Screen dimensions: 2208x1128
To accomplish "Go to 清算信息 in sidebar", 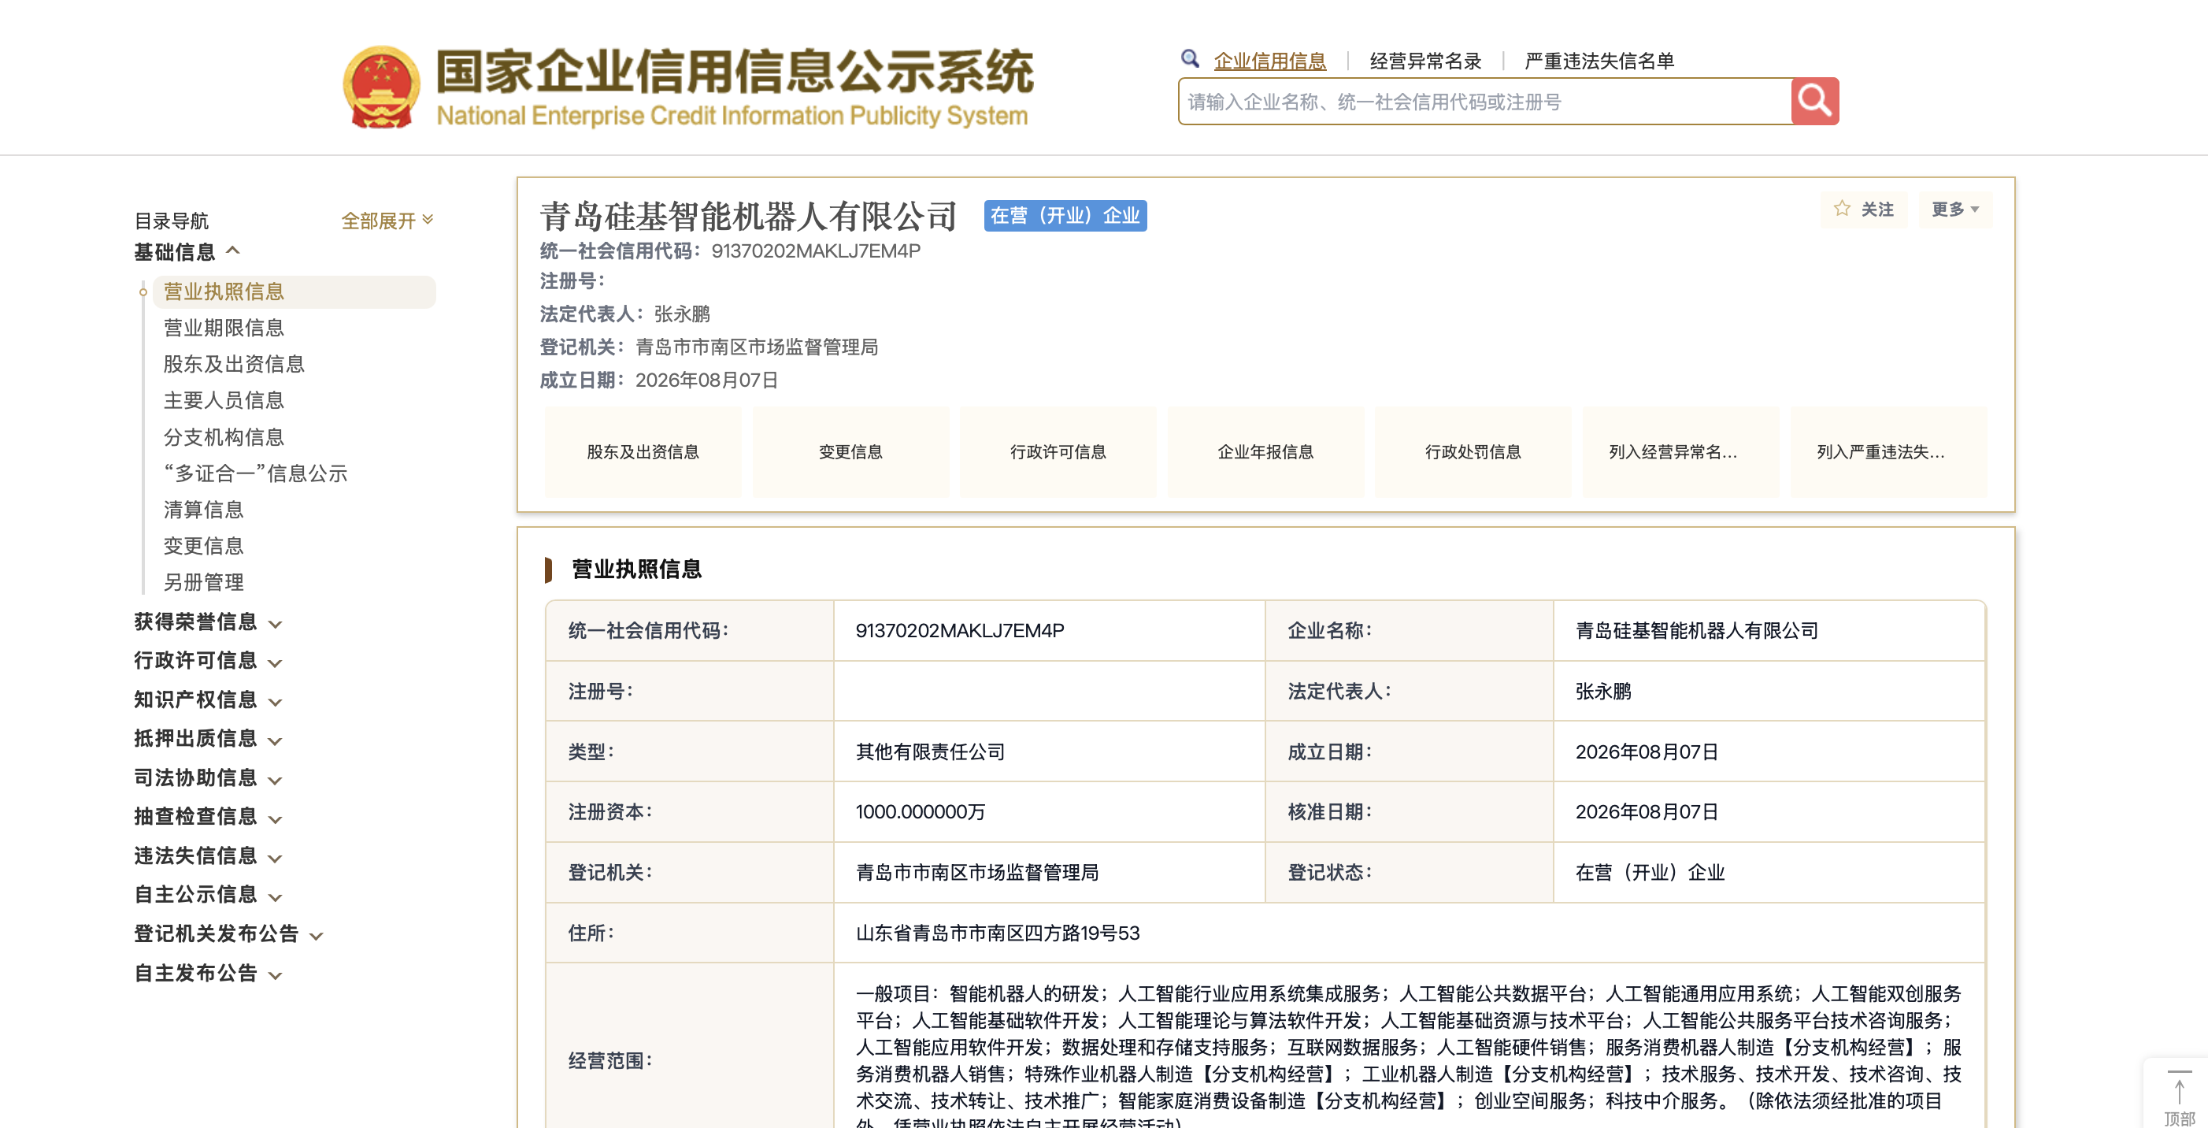I will pos(203,510).
